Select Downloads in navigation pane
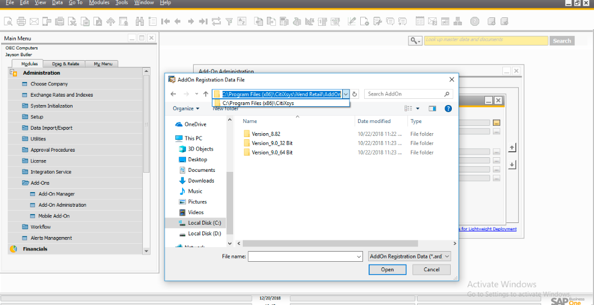Screen dimensions: 594x305 click(201, 180)
